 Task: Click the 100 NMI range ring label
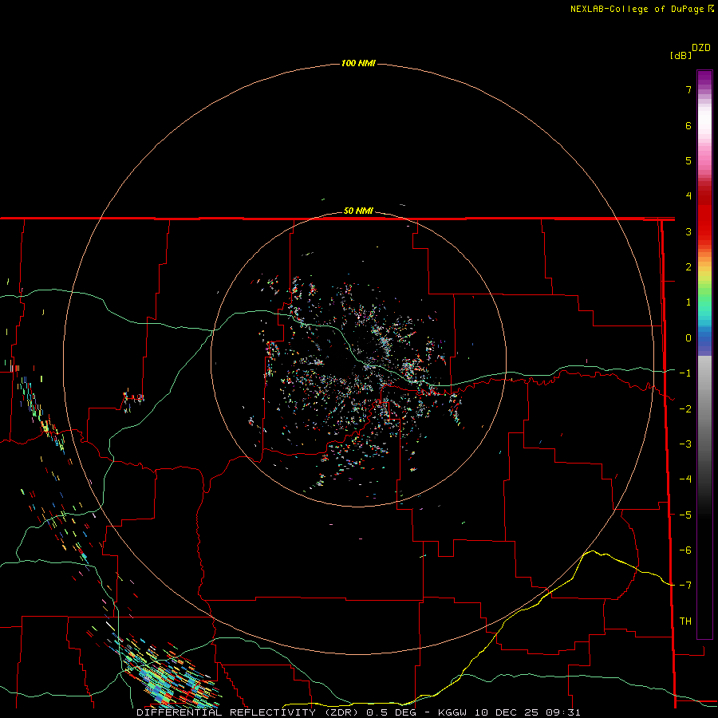[x=358, y=63]
